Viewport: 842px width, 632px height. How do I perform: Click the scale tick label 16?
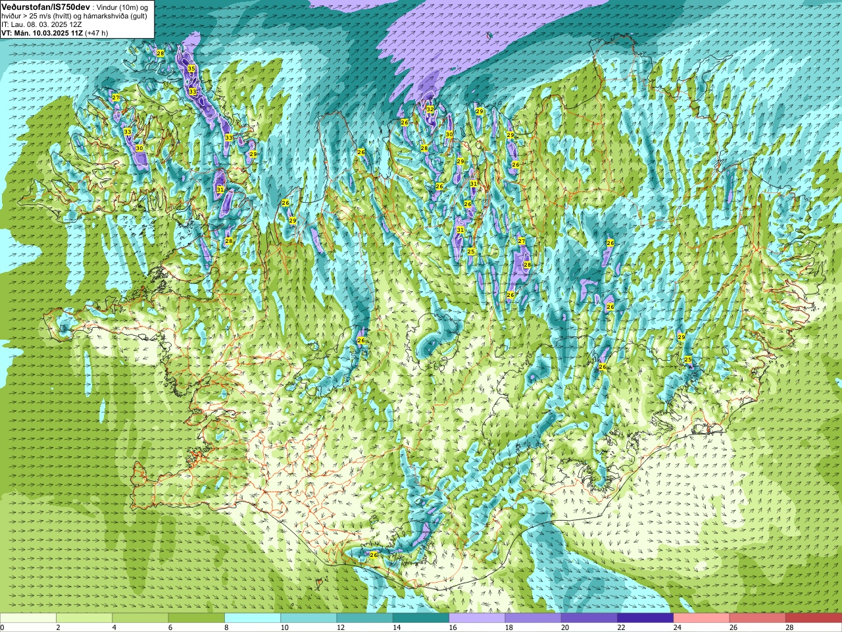[x=453, y=627]
